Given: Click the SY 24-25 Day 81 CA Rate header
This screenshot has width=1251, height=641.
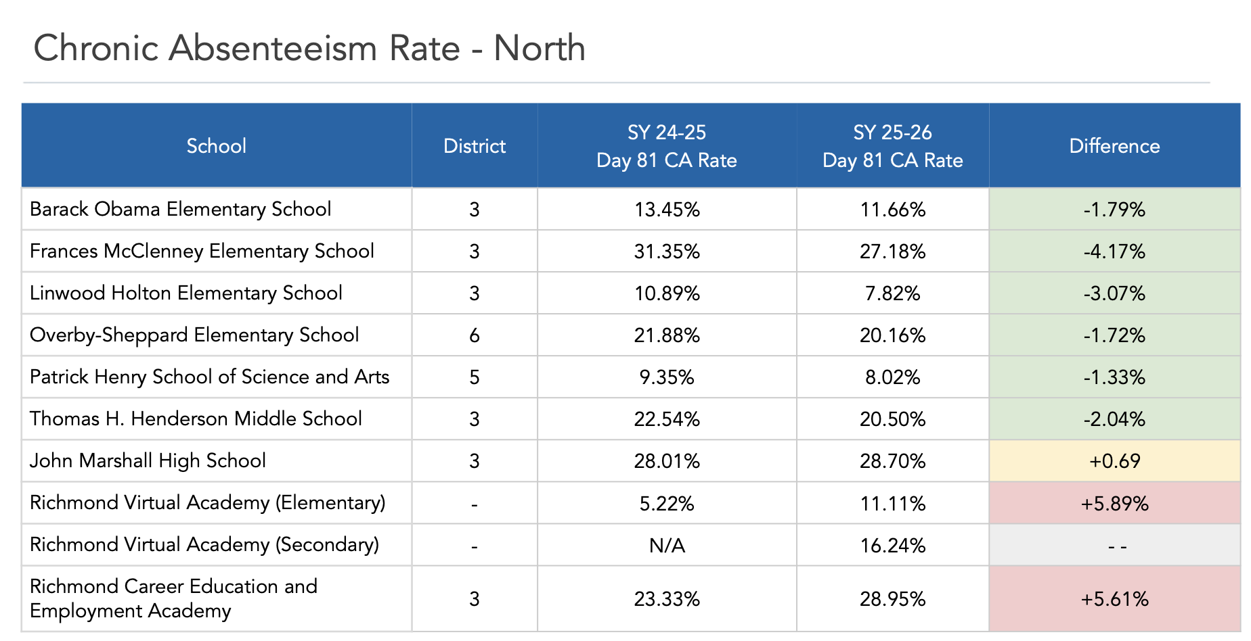Looking at the screenshot, I should point(667,145).
